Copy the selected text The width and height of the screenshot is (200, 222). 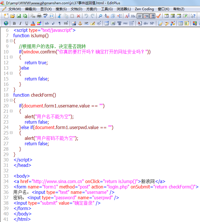click(x=66, y=16)
